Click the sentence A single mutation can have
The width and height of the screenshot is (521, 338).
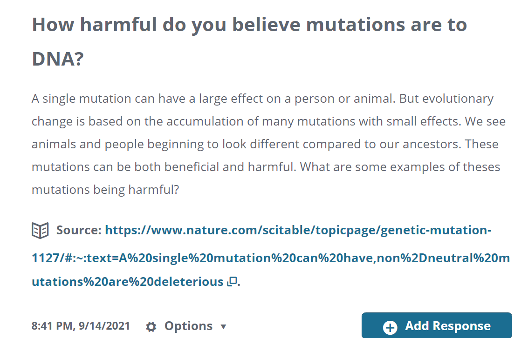coord(213,99)
